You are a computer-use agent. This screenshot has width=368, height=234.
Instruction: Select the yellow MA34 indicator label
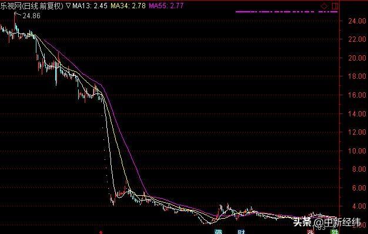[128, 6]
